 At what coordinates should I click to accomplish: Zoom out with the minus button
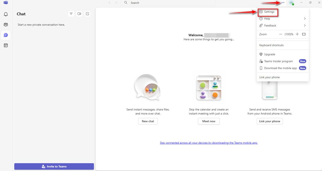tap(280, 34)
